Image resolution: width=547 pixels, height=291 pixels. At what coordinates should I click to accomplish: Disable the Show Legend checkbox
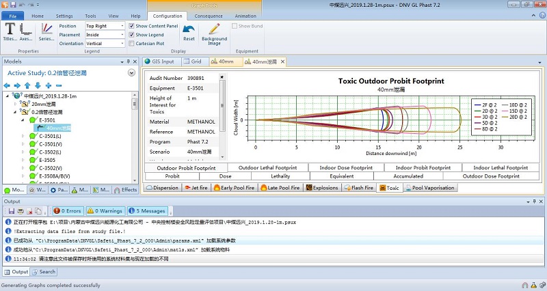click(132, 35)
